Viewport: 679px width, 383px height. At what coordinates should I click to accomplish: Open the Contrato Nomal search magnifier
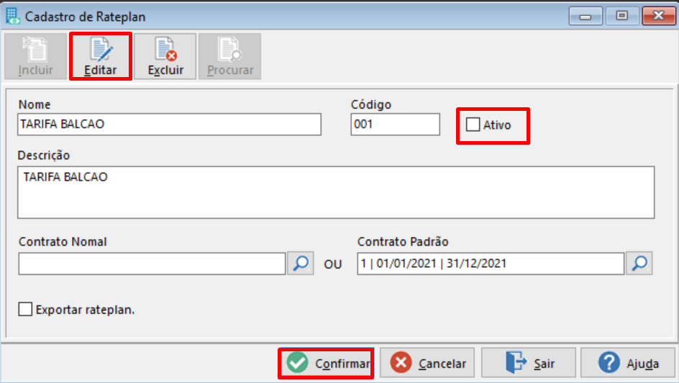click(301, 263)
